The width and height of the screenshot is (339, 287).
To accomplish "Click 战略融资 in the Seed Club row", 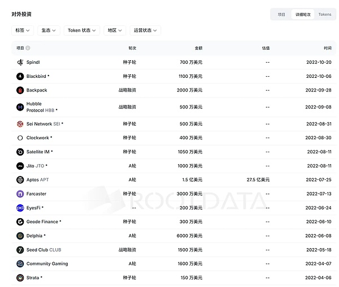I will (x=127, y=250).
